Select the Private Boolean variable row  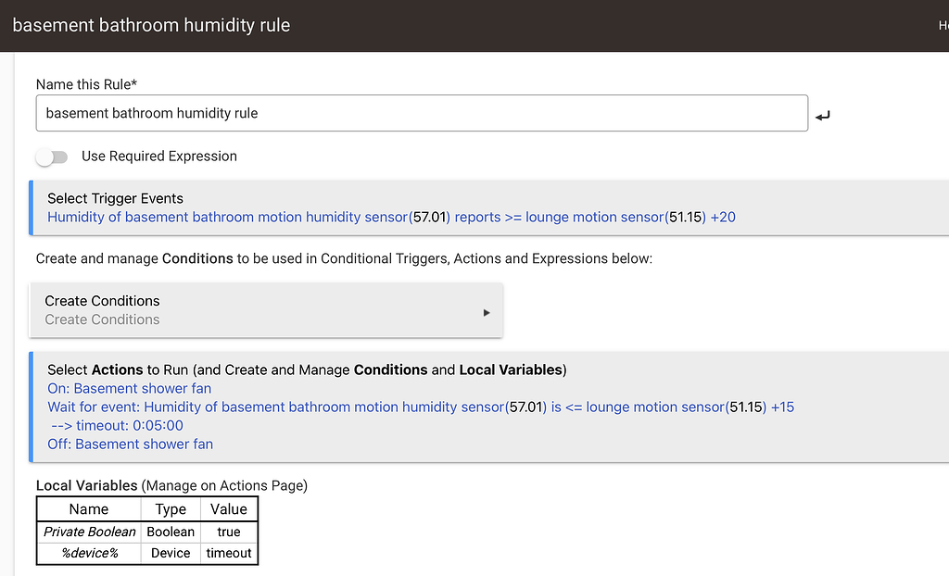pyautogui.click(x=88, y=532)
